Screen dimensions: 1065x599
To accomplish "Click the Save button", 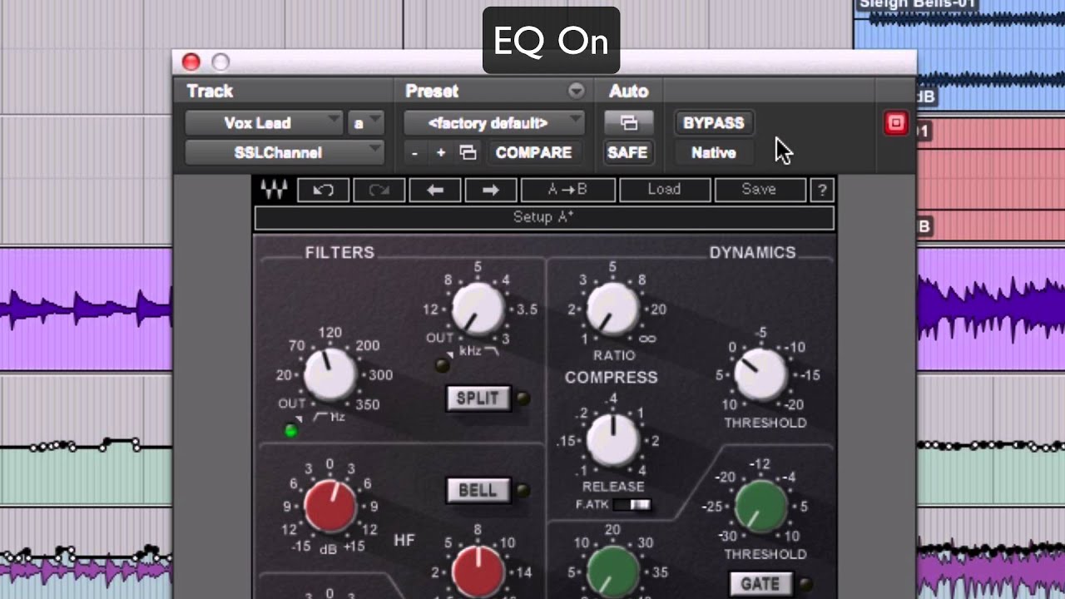I will pos(759,190).
